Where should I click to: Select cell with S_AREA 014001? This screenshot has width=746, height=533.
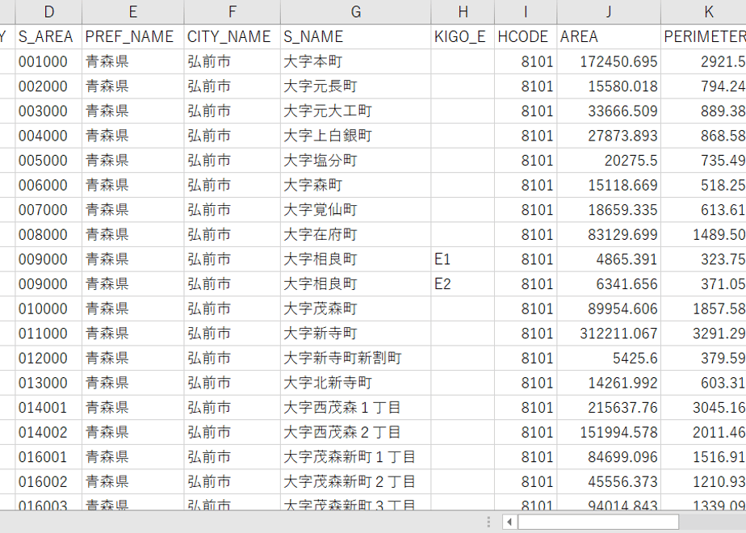[x=48, y=408]
